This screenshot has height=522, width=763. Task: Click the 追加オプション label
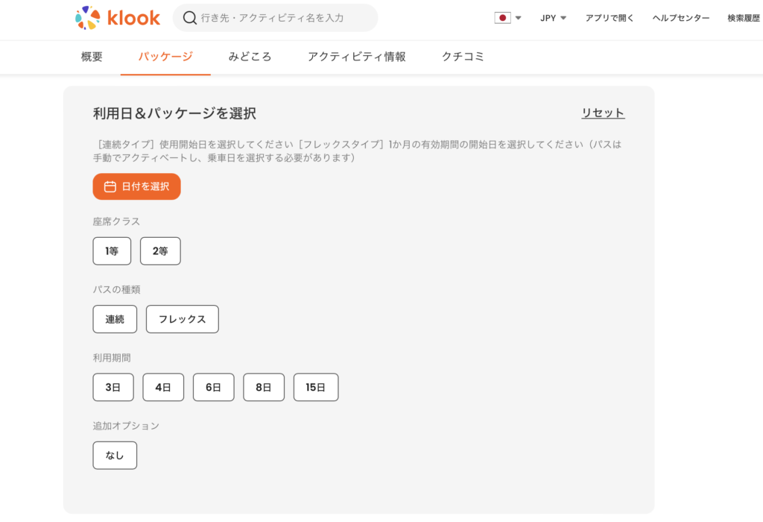coord(126,426)
